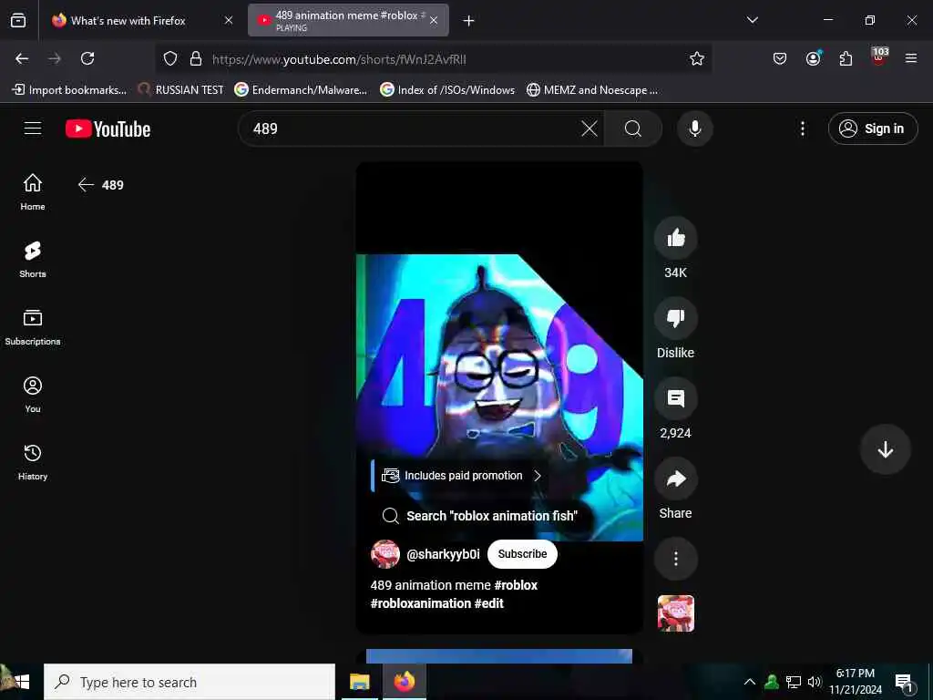Click @sharkyyb0i channel avatar
The width and height of the screenshot is (933, 700).
tap(385, 554)
